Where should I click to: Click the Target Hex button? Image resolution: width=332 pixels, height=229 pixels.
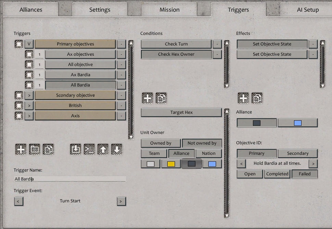(x=181, y=112)
